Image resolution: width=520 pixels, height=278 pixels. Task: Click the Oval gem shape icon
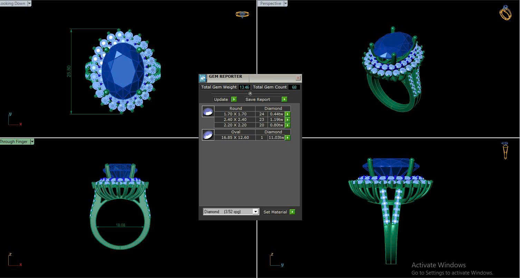(x=208, y=135)
